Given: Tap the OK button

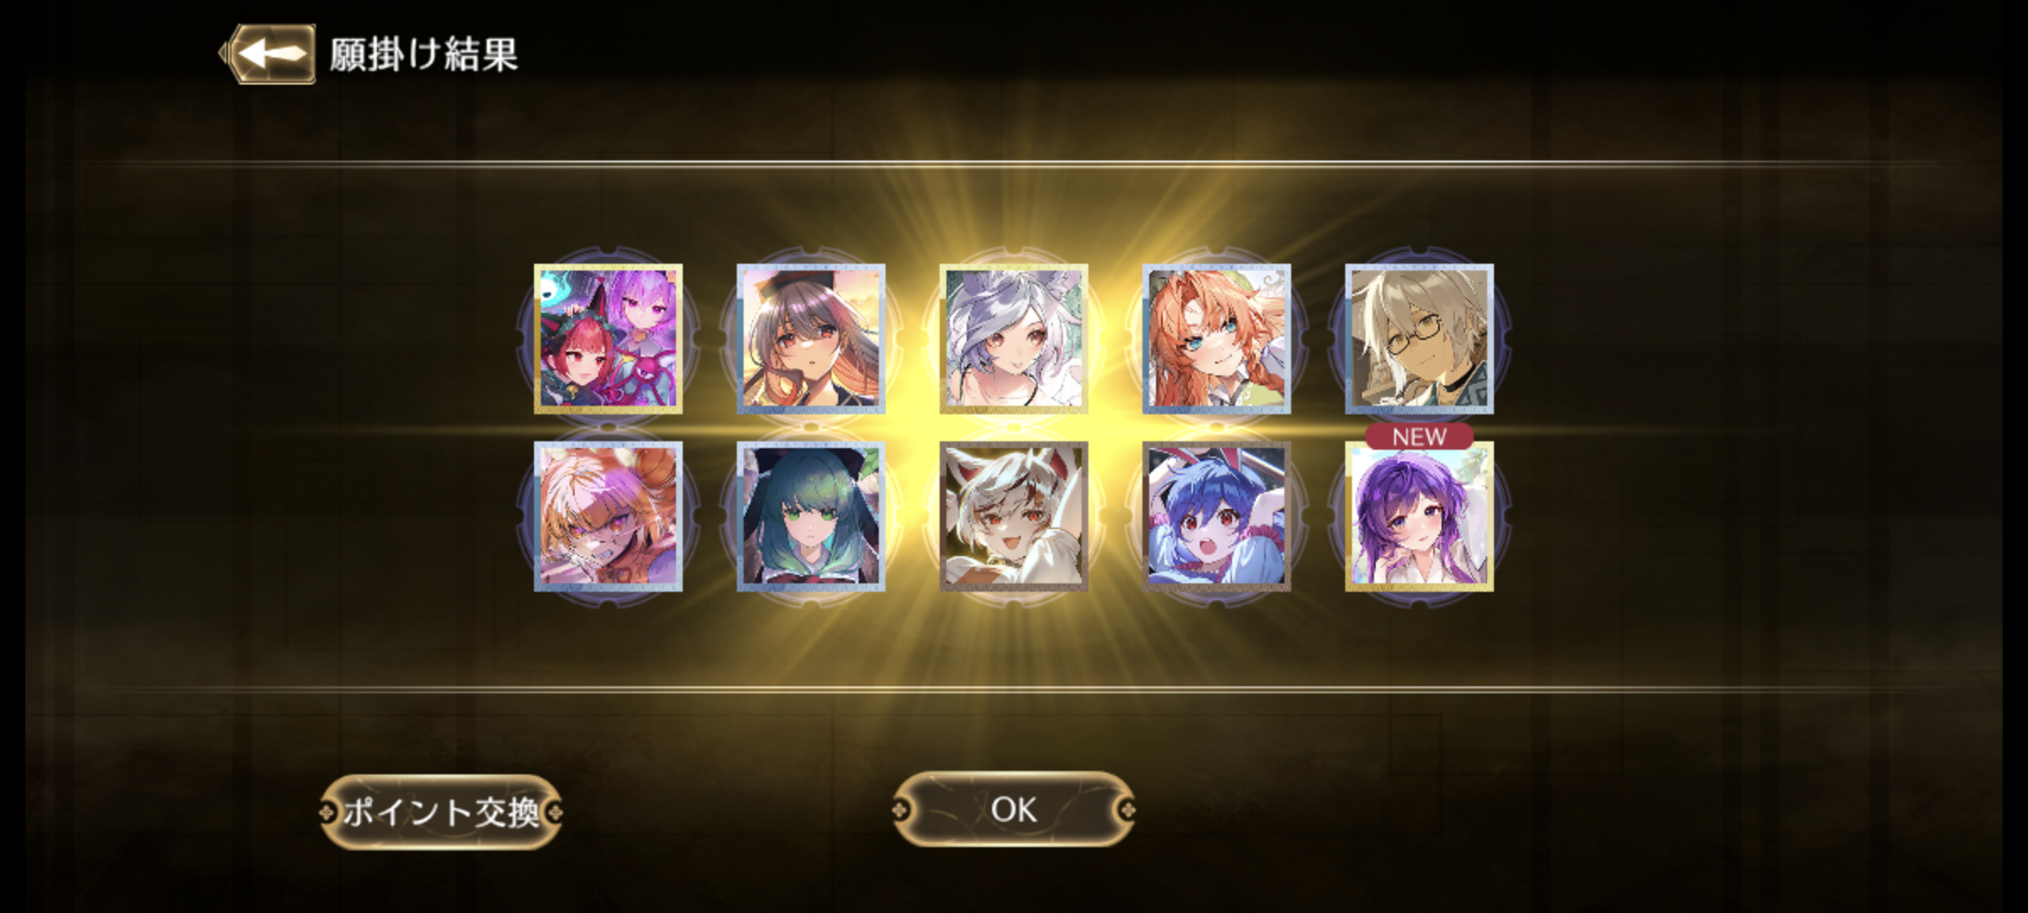Looking at the screenshot, I should tap(1013, 810).
